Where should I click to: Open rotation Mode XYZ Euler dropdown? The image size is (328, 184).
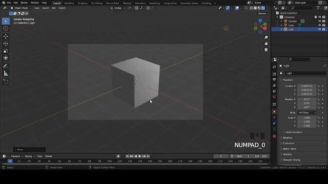click(x=307, y=112)
